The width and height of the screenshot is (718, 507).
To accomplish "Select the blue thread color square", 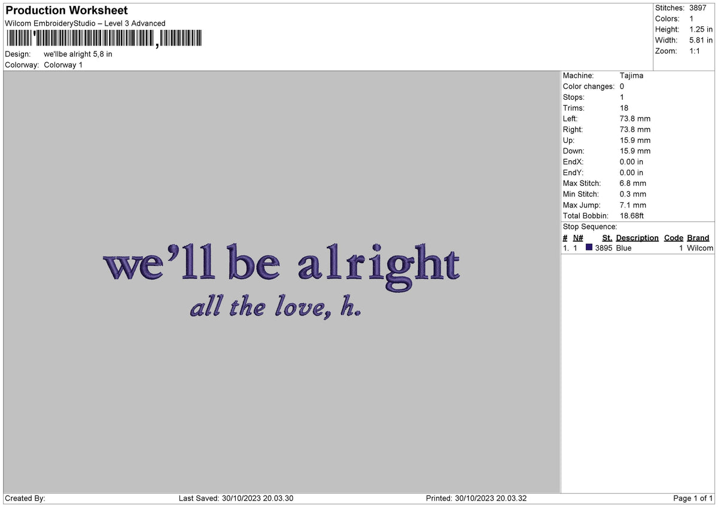I will tap(590, 248).
